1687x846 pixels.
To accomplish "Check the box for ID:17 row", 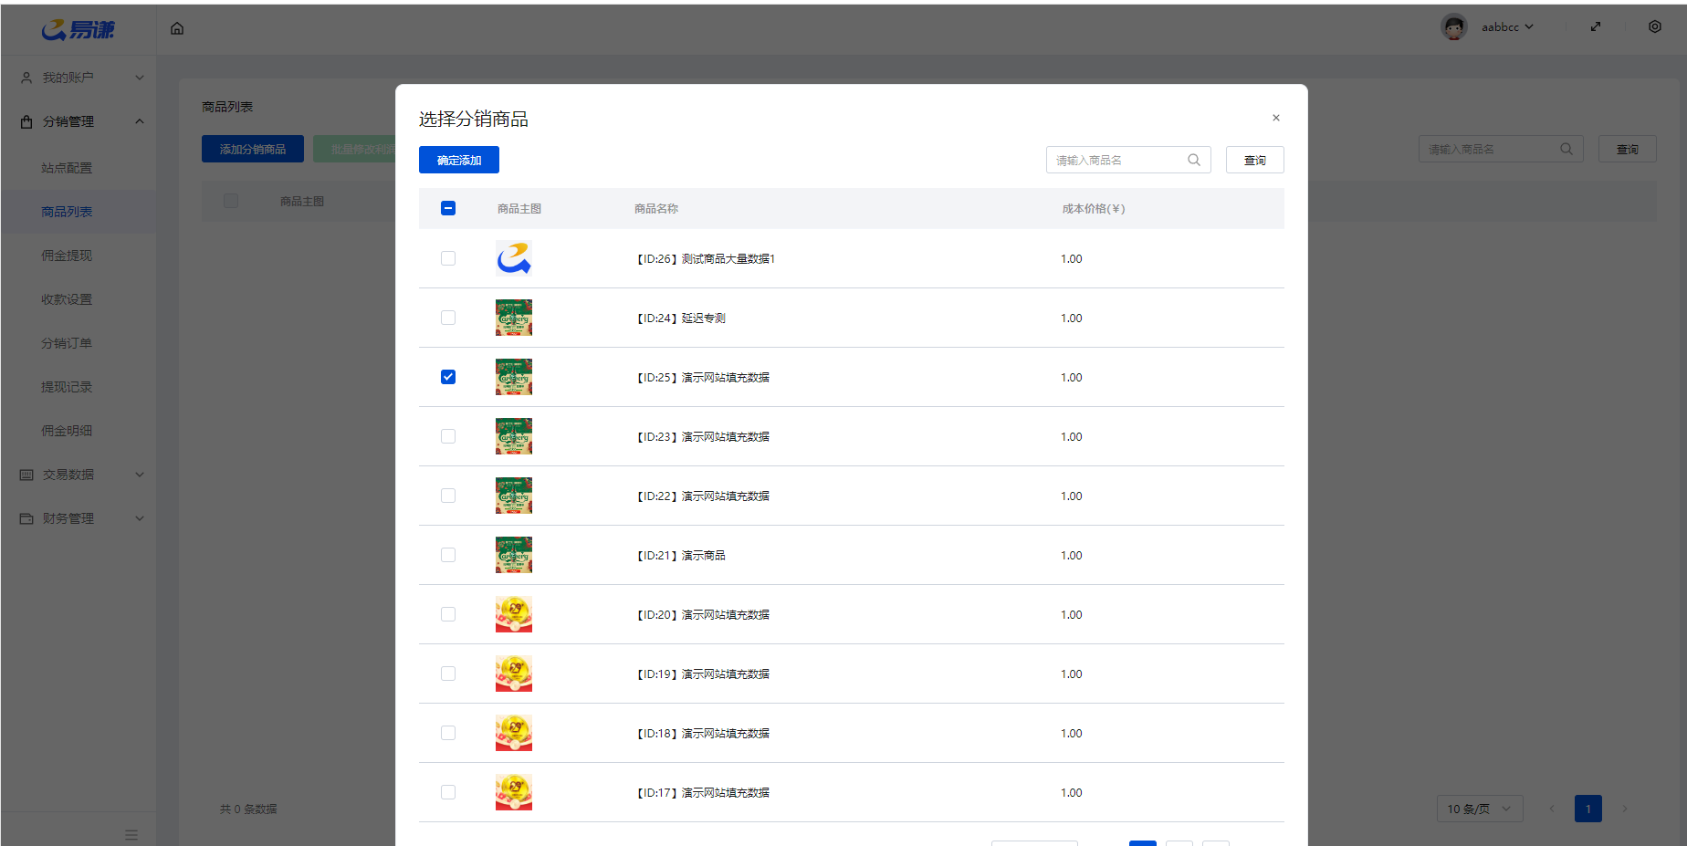I will coord(448,792).
